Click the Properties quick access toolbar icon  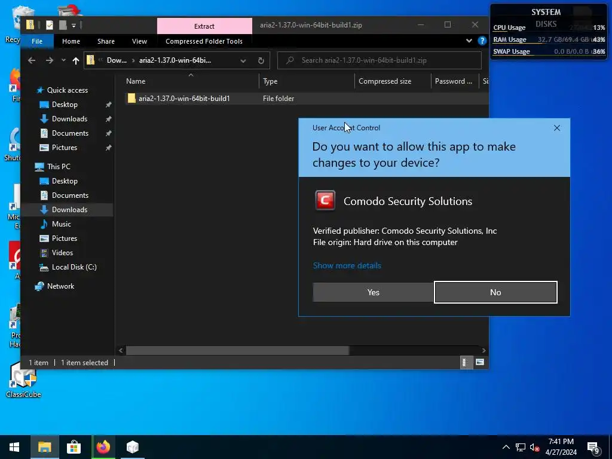click(49, 25)
